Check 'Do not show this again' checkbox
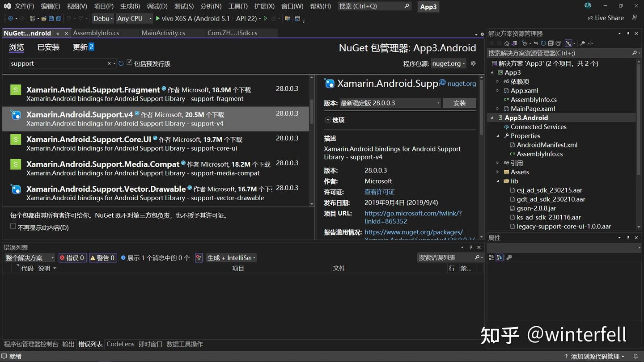Screen dimensions: 644x362 pos(13,227)
